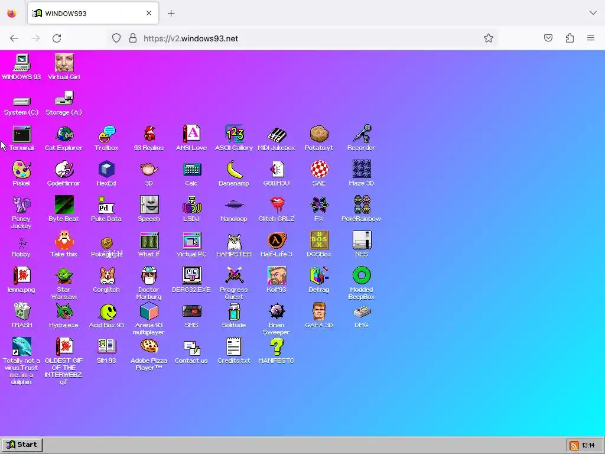Open the TRASH recycle bin
This screenshot has width=605, height=454.
[22, 311]
